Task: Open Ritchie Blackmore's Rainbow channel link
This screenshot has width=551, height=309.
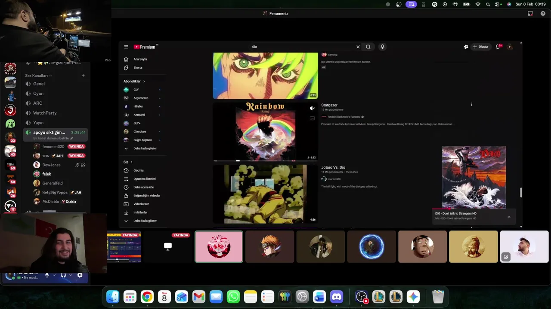Action: click(344, 117)
